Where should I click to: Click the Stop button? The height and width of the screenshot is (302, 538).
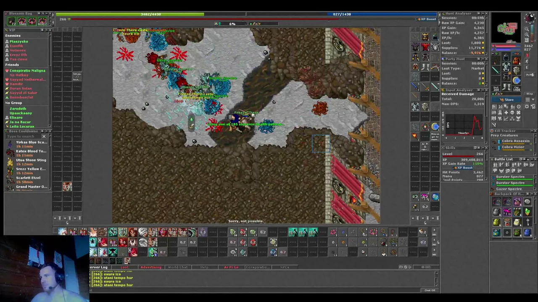[x=530, y=94]
